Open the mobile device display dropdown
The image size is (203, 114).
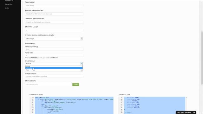tap(54, 39)
